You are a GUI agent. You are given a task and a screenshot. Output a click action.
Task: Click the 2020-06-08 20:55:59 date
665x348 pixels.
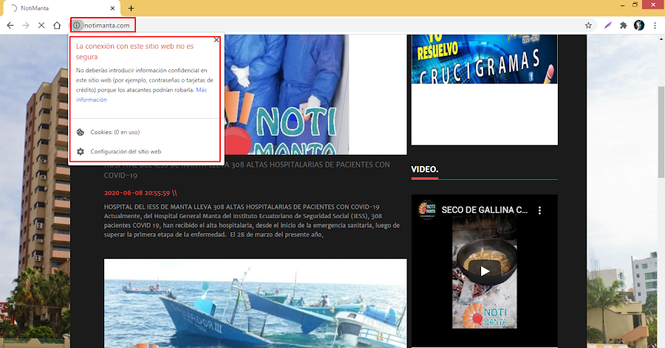click(137, 193)
